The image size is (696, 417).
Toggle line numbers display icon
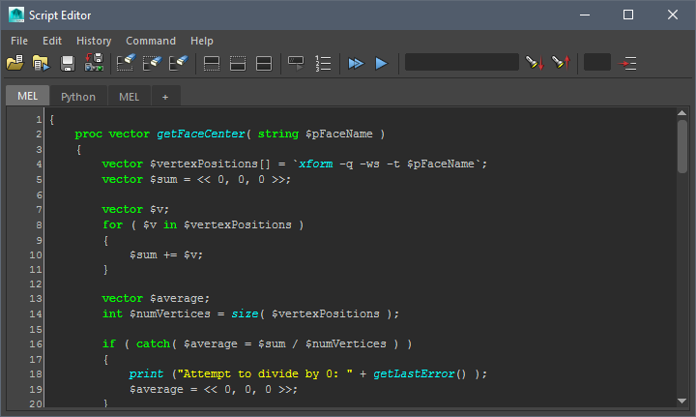[x=323, y=63]
